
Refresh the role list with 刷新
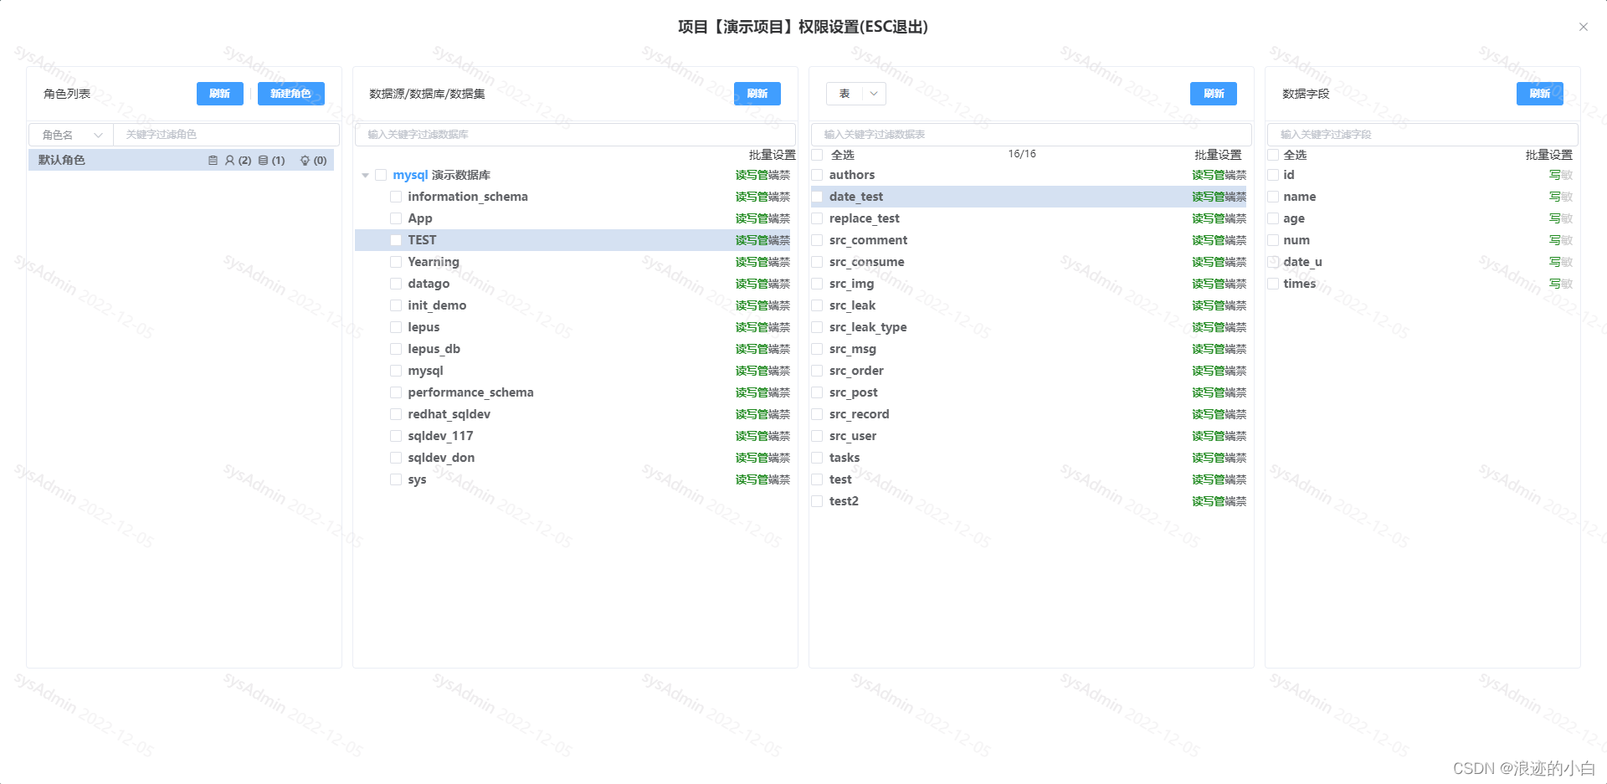point(220,94)
